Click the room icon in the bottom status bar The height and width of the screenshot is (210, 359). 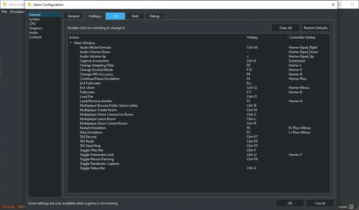tap(351, 207)
